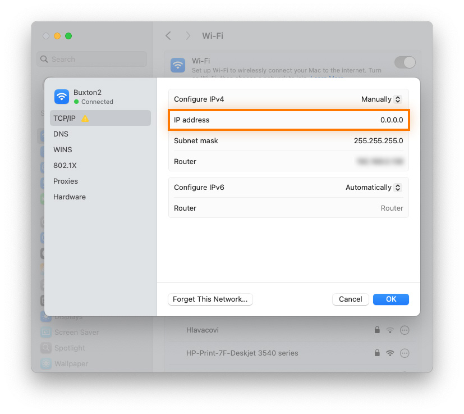Click the green zoom window button

(x=68, y=36)
